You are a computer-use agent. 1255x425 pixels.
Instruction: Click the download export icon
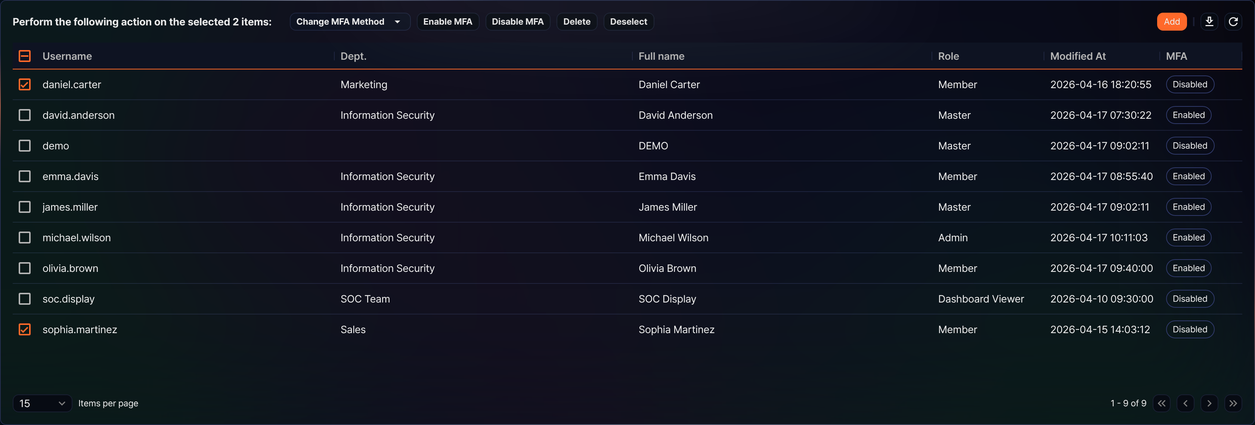pyautogui.click(x=1209, y=21)
